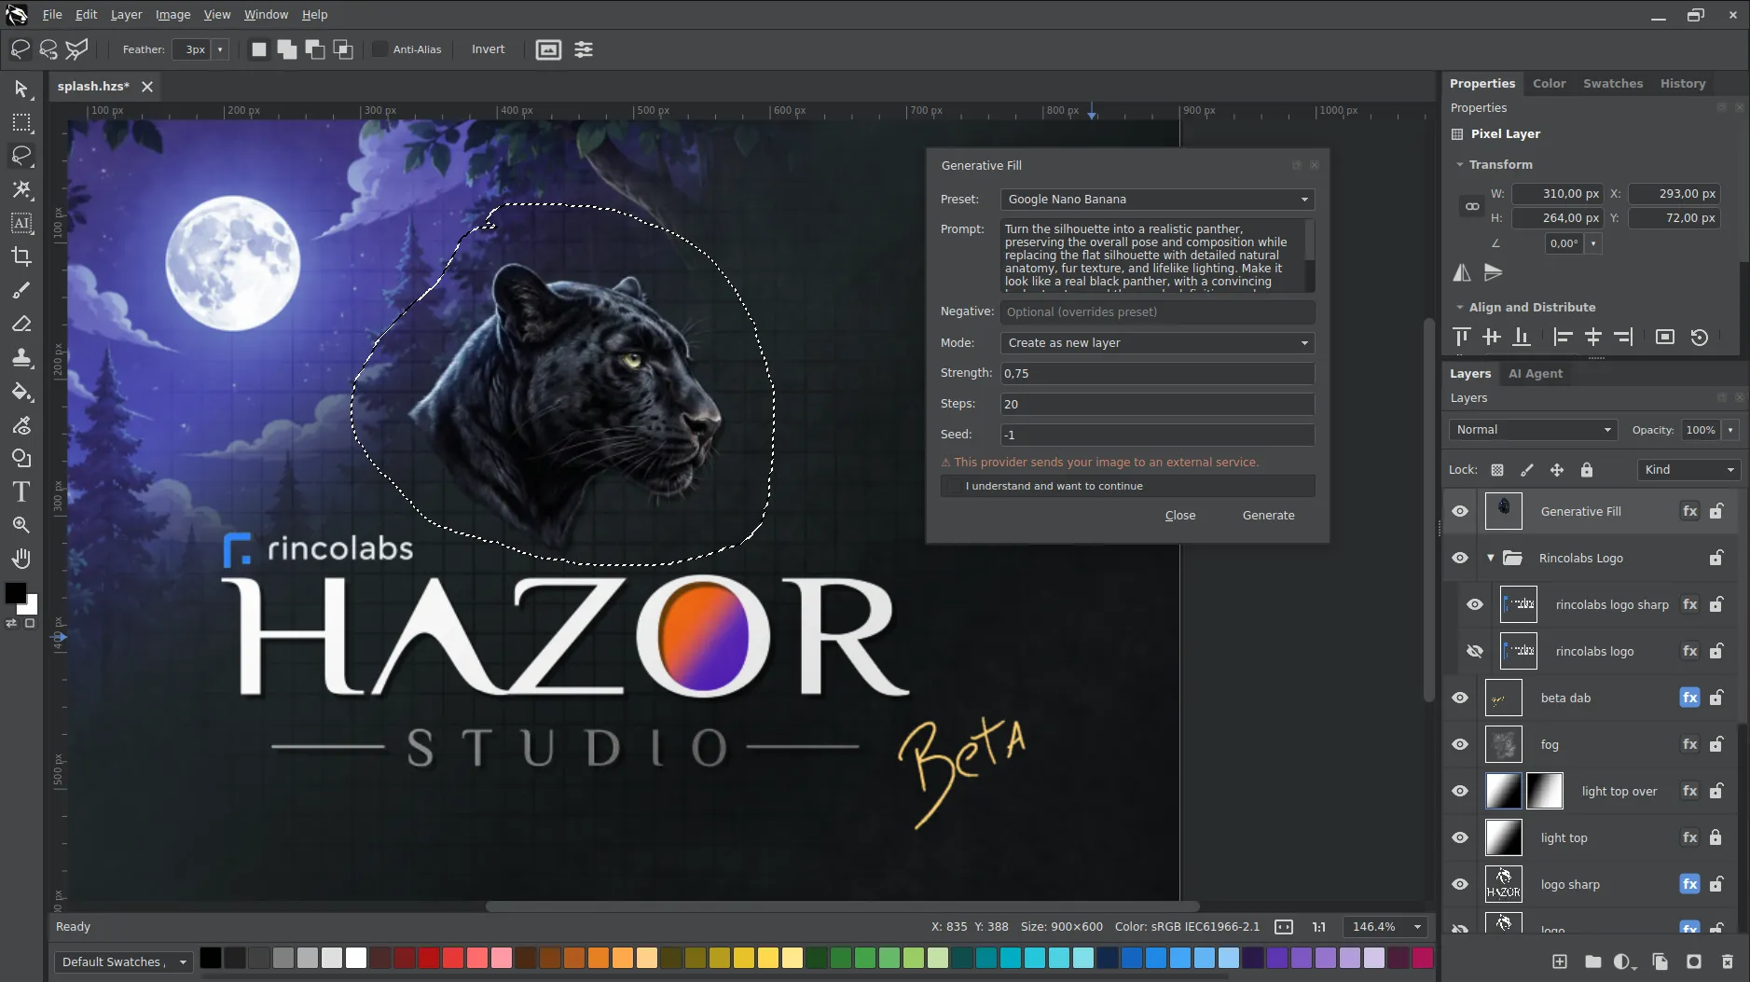
Task: Open the Opacity dropdown arrow
Action: [1730, 430]
